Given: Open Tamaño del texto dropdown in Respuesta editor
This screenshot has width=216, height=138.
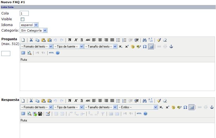Looking at the screenshot, I should (x=101, y=107).
